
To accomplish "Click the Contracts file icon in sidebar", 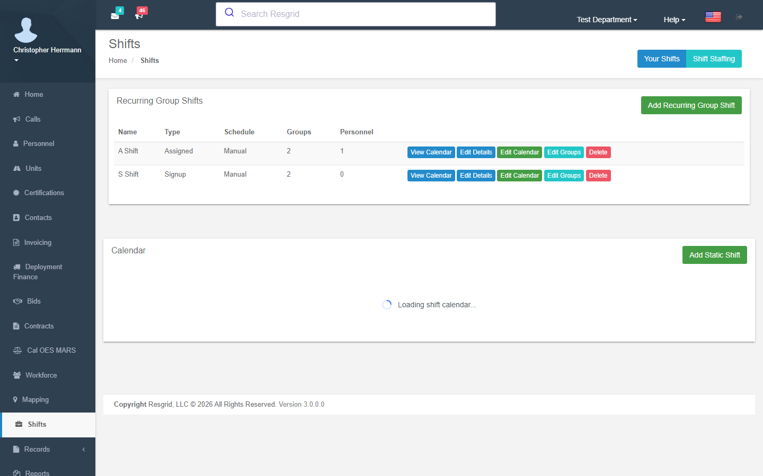I will pos(16,326).
